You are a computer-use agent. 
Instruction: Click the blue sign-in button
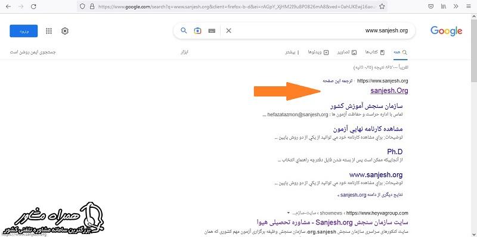tap(24, 31)
